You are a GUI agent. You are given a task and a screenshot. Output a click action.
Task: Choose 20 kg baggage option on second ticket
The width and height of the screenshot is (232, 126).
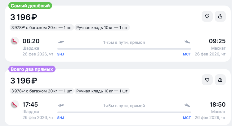point(42,91)
